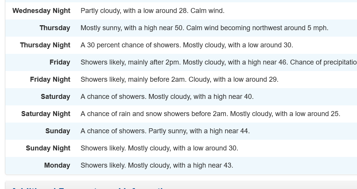Select the Sunday period label
The width and height of the screenshot is (357, 189).
pyautogui.click(x=58, y=131)
